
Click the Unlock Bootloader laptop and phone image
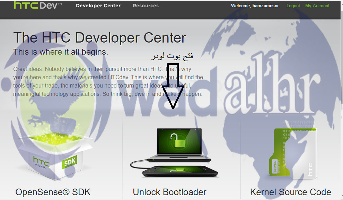174,153
